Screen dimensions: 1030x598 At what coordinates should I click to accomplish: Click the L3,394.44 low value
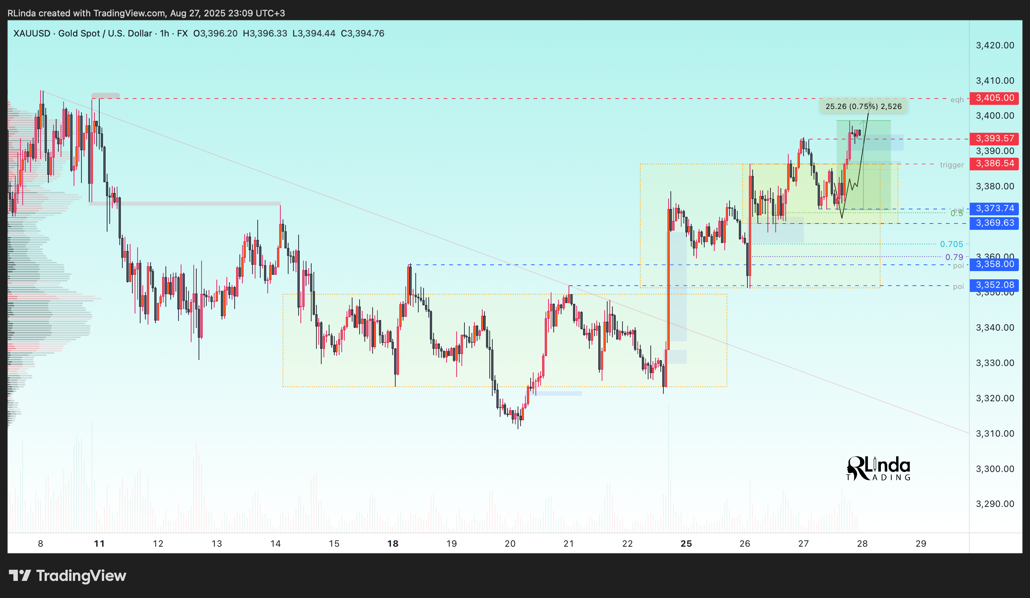[x=314, y=33]
